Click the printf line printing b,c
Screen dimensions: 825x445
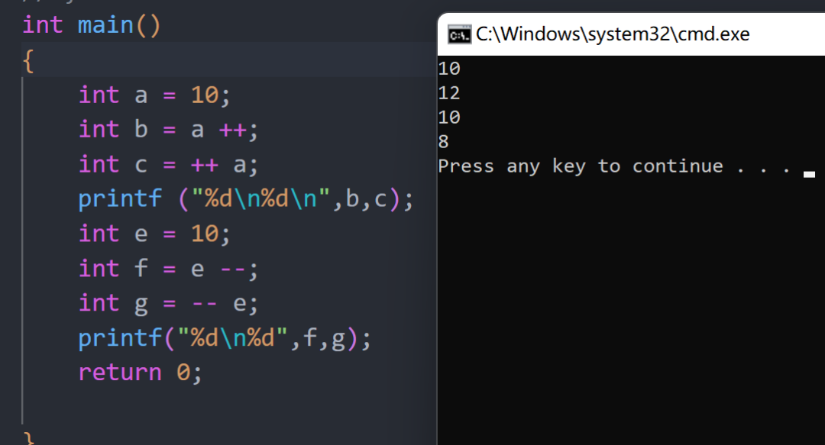[246, 198]
